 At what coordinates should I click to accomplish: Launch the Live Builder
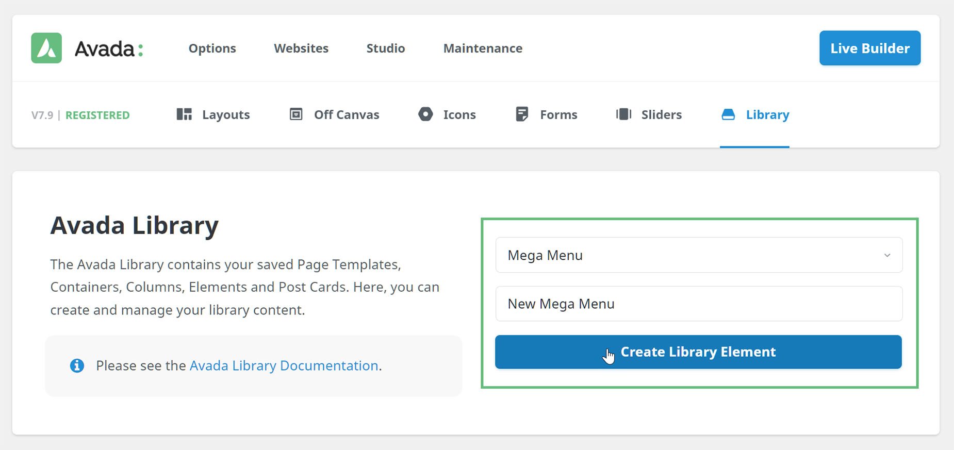[870, 48]
